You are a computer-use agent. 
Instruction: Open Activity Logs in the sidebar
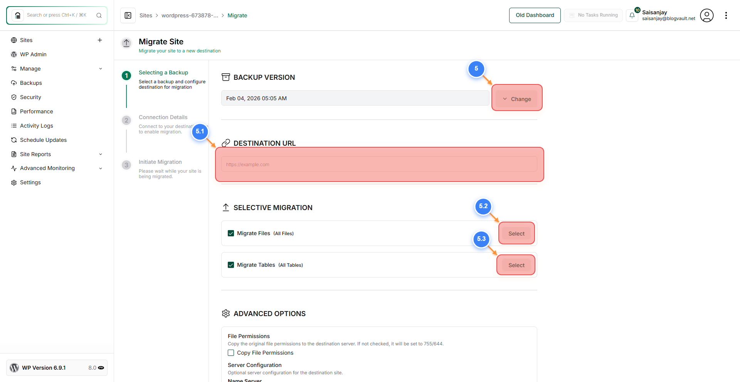point(37,126)
